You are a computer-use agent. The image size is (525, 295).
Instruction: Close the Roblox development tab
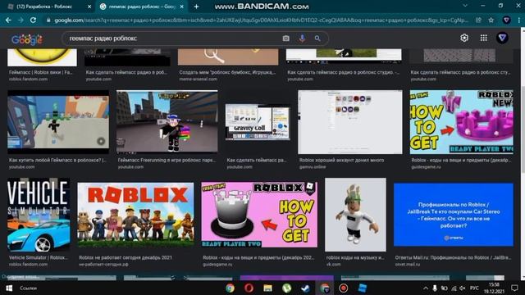click(x=89, y=7)
